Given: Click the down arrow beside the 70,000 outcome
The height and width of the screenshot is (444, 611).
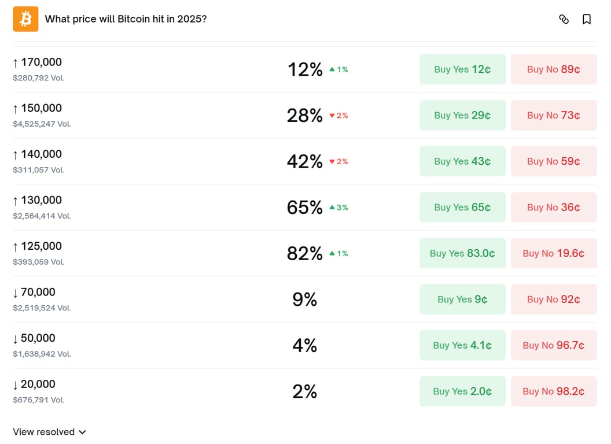Looking at the screenshot, I should (13, 293).
